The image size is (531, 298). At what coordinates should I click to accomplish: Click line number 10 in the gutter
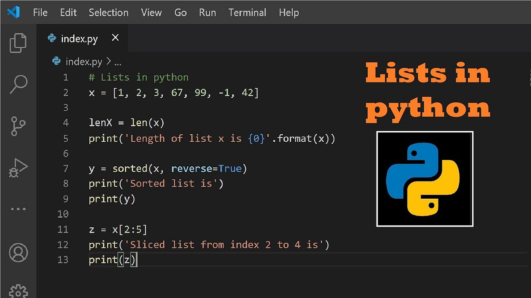pyautogui.click(x=63, y=214)
